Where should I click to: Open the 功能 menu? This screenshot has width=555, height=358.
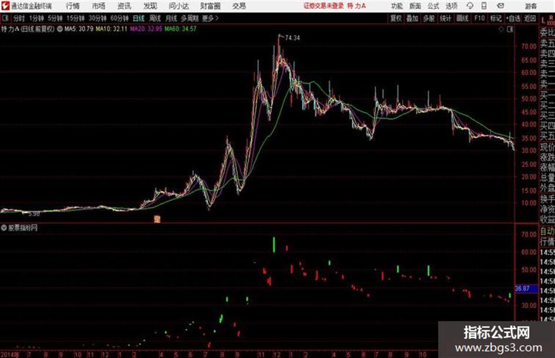point(397,6)
